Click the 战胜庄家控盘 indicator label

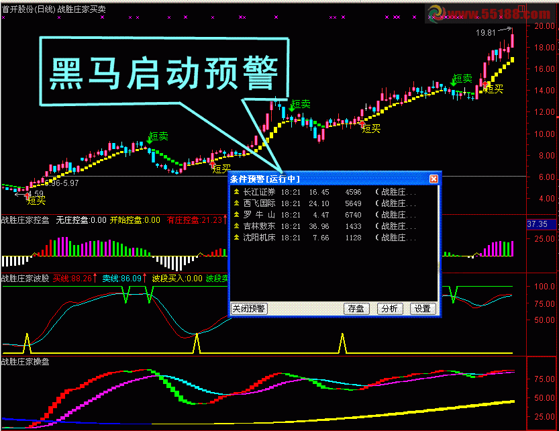[26, 220]
